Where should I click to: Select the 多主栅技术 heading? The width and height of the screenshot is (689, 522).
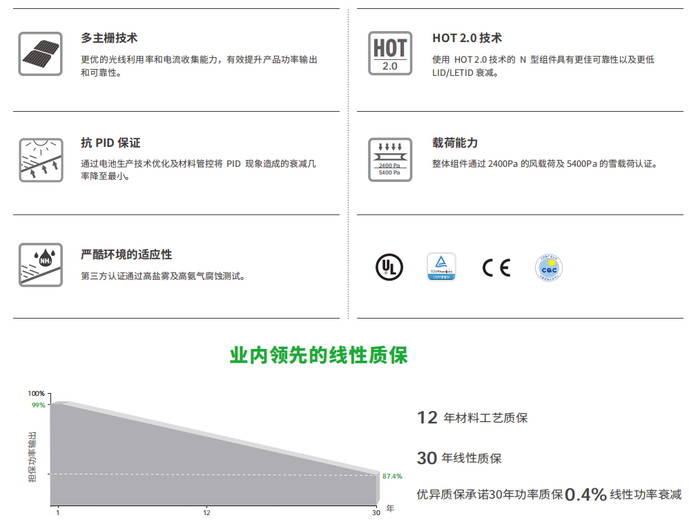pos(109,38)
